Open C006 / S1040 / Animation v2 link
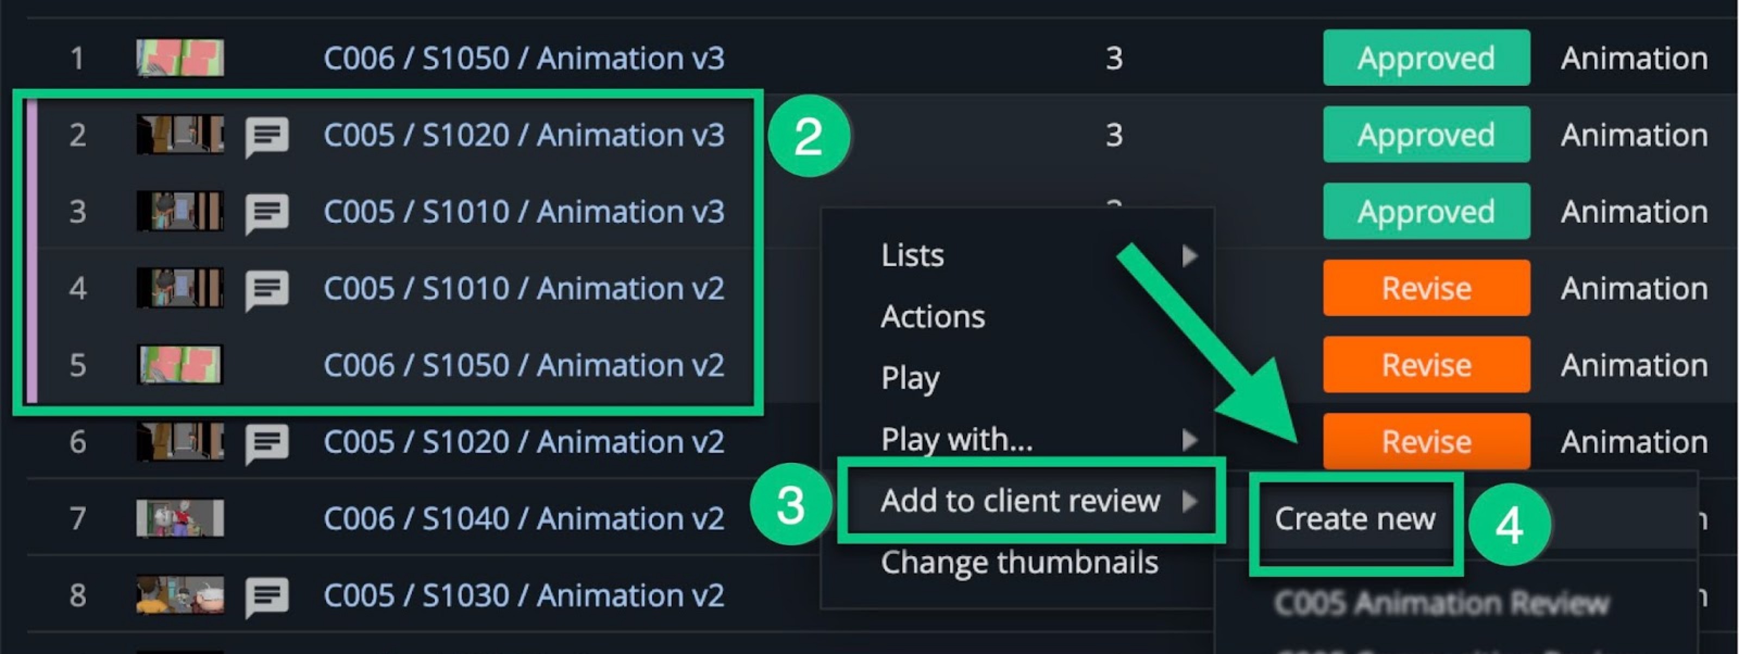The image size is (1739, 654). (x=524, y=519)
